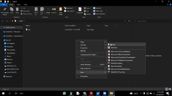This screenshot has height=96, width=172.
Task: Expand address bar history dropdown
Action: tap(125, 21)
